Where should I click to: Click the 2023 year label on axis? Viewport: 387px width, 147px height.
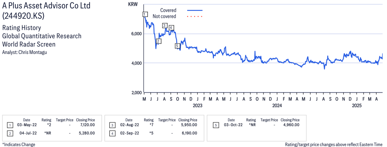coord(197,106)
